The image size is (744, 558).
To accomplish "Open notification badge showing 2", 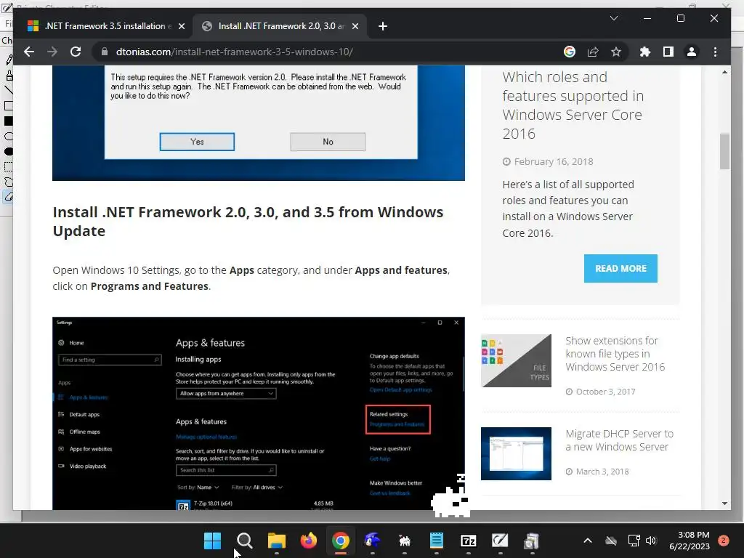I will (x=724, y=541).
